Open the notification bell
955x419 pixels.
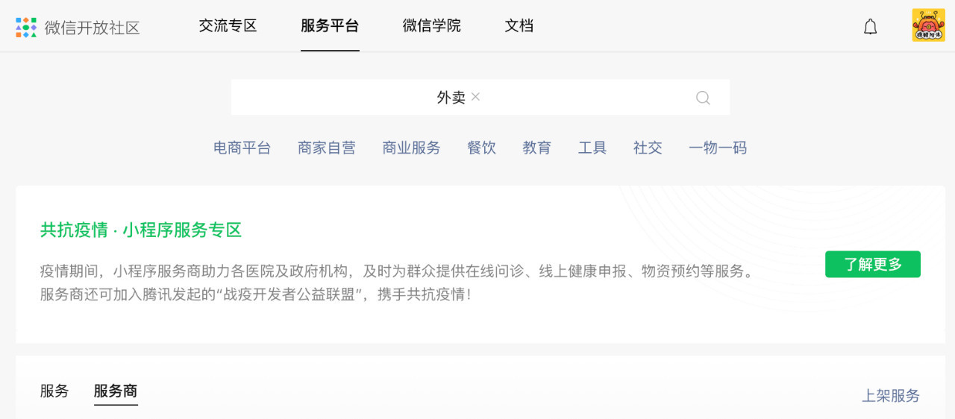pyautogui.click(x=870, y=27)
